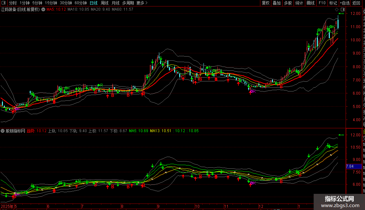Click the 7.84 price label on right axis
The image size is (365, 210).
tap(350, 166)
